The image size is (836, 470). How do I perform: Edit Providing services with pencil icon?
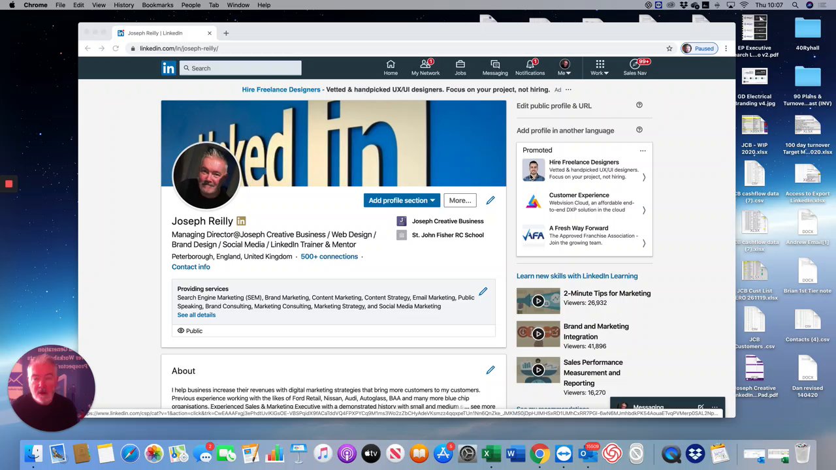point(483,292)
